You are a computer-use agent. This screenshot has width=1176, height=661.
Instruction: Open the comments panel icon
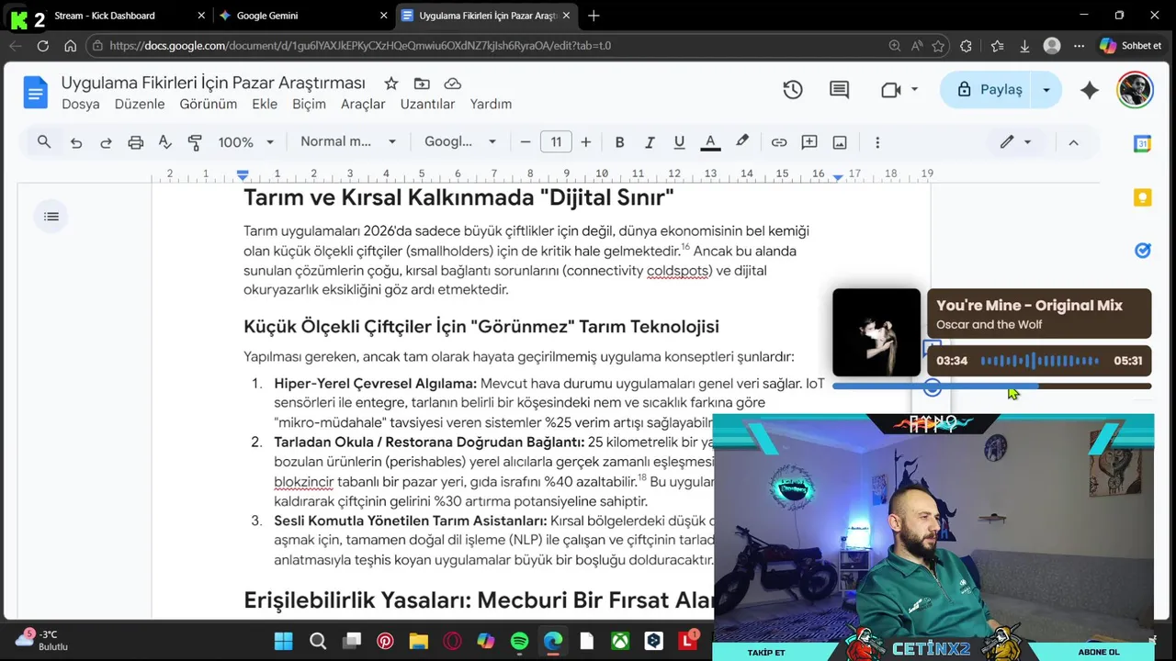tap(839, 90)
